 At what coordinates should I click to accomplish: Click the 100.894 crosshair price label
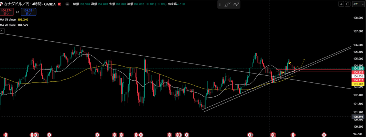(x=358, y=117)
